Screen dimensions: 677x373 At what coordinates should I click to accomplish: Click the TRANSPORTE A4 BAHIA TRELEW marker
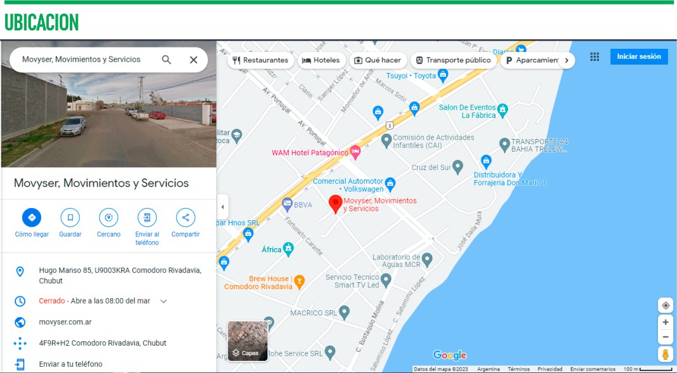point(504,145)
